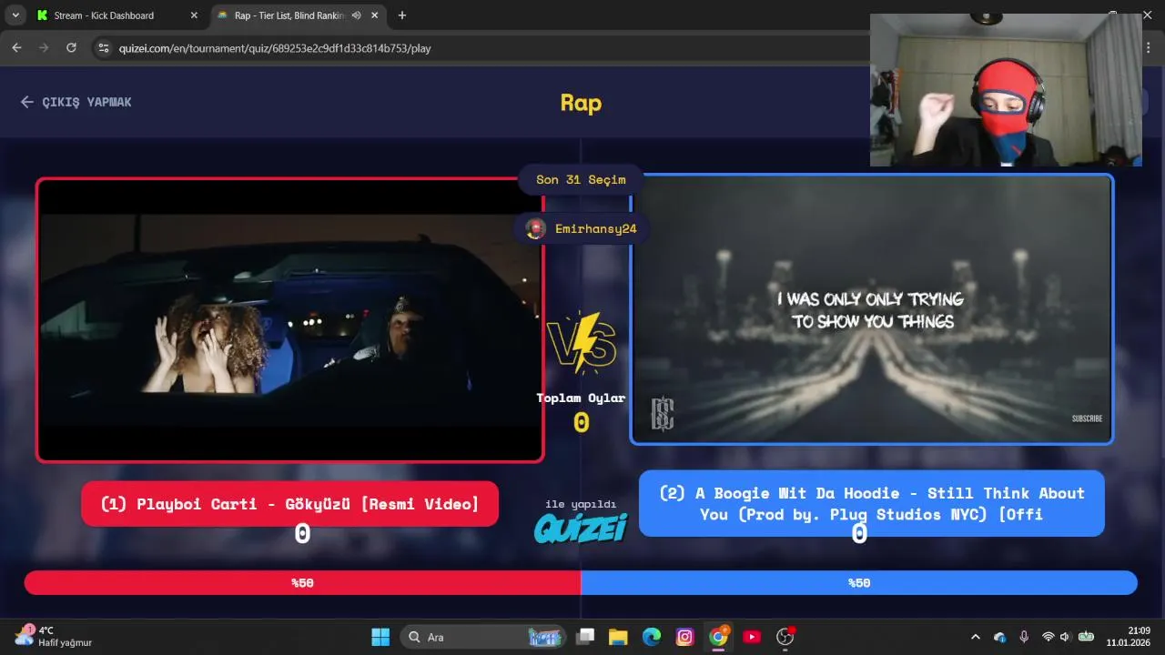Image resolution: width=1165 pixels, height=655 pixels.
Task: Open the weather widget on taskbar
Action: pos(53,636)
